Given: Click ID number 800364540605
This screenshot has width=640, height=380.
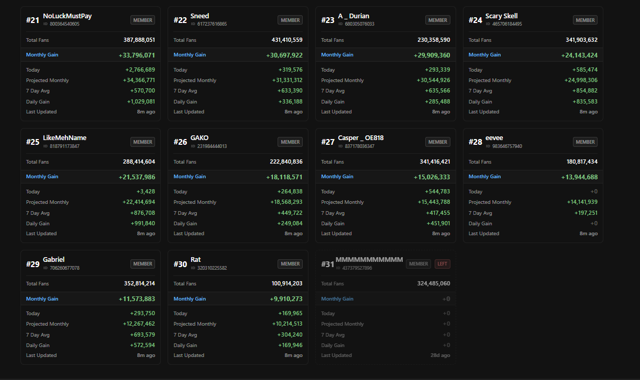Looking at the screenshot, I should click(x=64, y=24).
